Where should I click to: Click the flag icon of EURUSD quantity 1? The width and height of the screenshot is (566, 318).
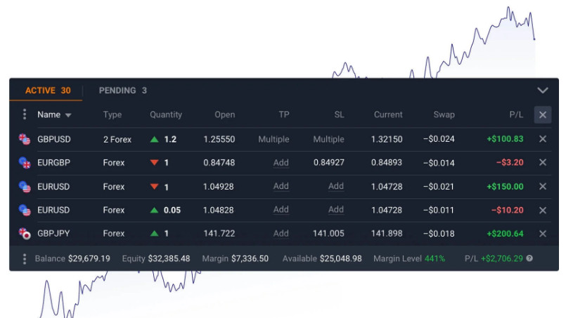click(25, 187)
